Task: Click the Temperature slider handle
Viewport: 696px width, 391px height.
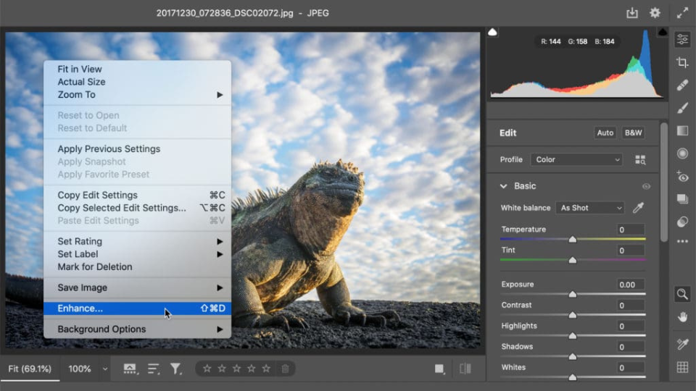Action: [572, 239]
